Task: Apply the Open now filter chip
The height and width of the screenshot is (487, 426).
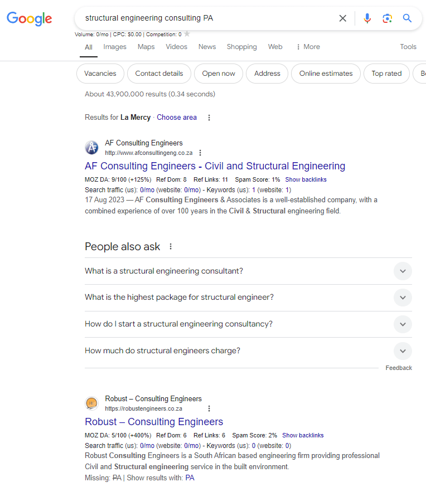Action: pos(219,74)
